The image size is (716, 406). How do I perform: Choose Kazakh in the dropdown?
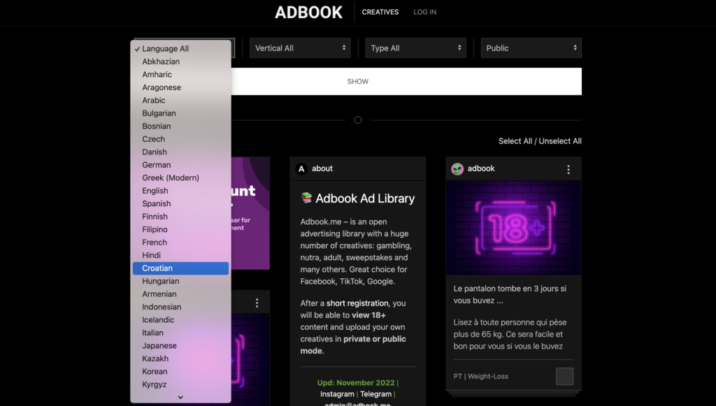pyautogui.click(x=181, y=358)
